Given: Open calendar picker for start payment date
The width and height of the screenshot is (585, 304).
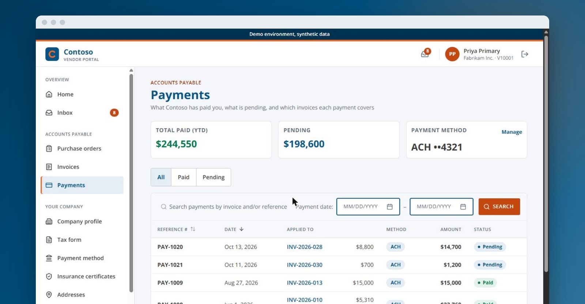Looking at the screenshot, I should click(x=390, y=207).
